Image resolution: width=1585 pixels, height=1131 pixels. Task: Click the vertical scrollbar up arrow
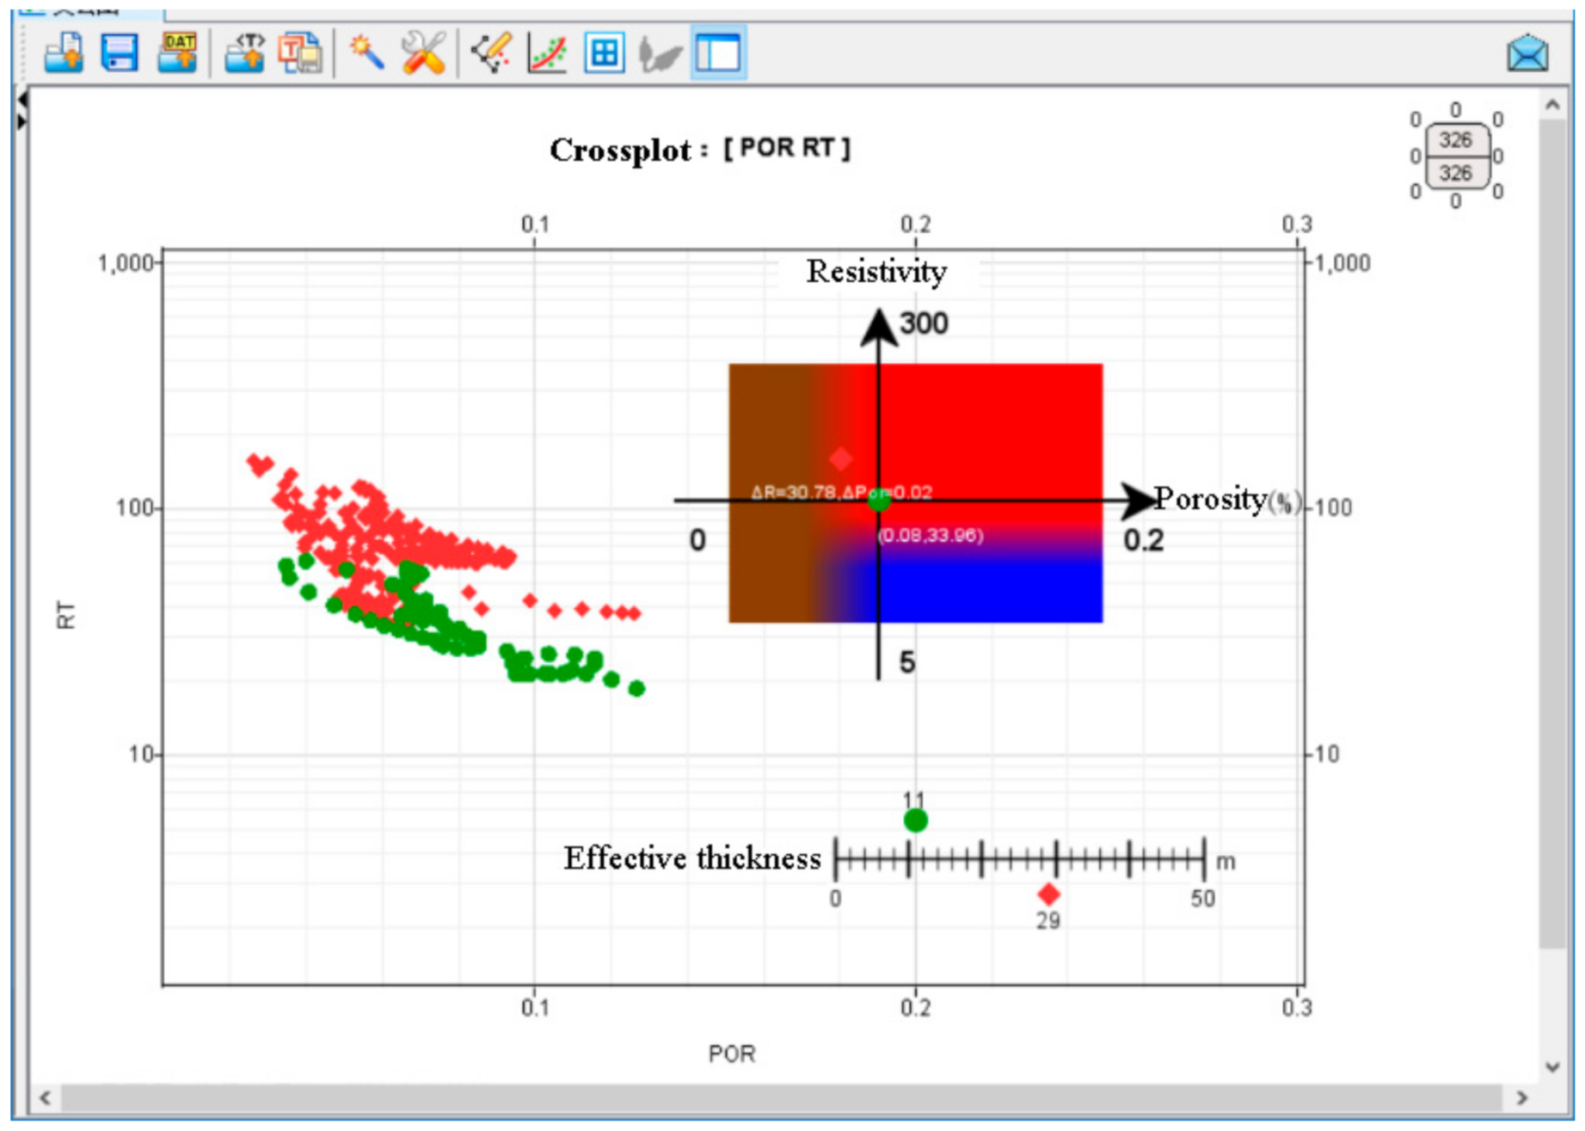[1552, 105]
